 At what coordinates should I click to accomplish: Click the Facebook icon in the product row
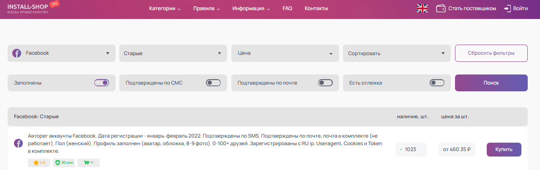[x=18, y=143]
